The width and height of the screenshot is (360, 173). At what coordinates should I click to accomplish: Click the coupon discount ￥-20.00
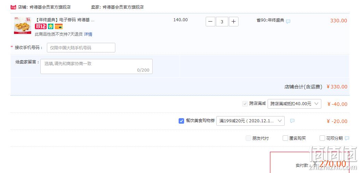click(x=337, y=121)
